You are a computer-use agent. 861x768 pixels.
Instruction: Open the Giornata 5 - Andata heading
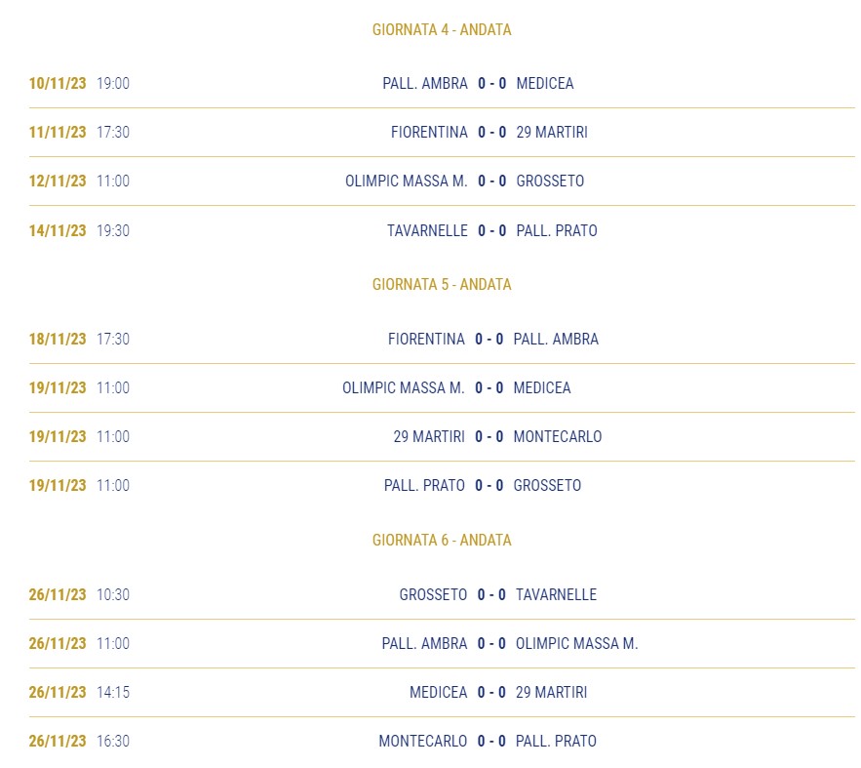(x=442, y=285)
